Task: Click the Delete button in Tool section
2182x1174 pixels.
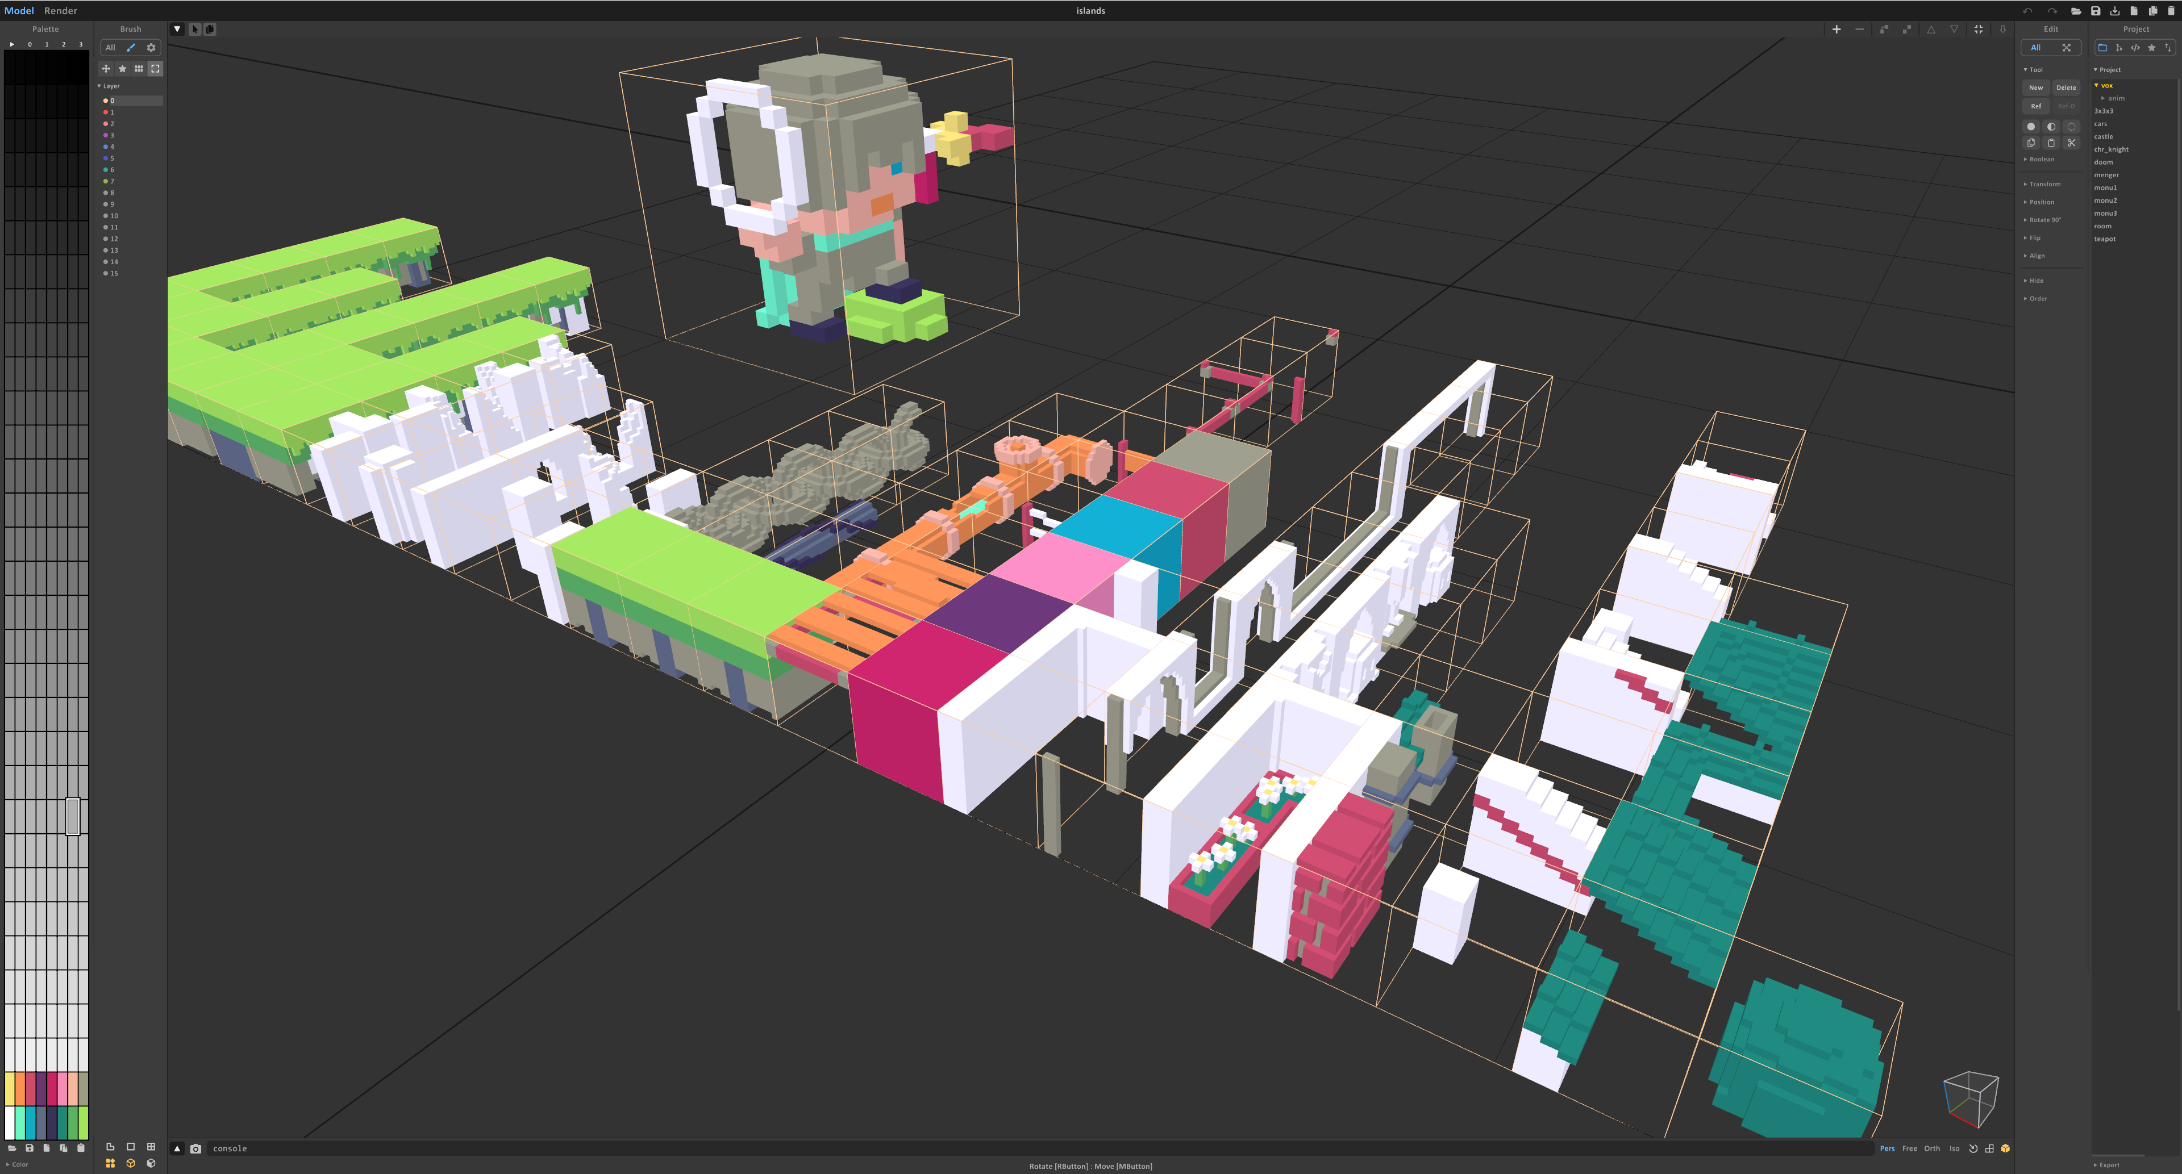Action: pos(2066,87)
